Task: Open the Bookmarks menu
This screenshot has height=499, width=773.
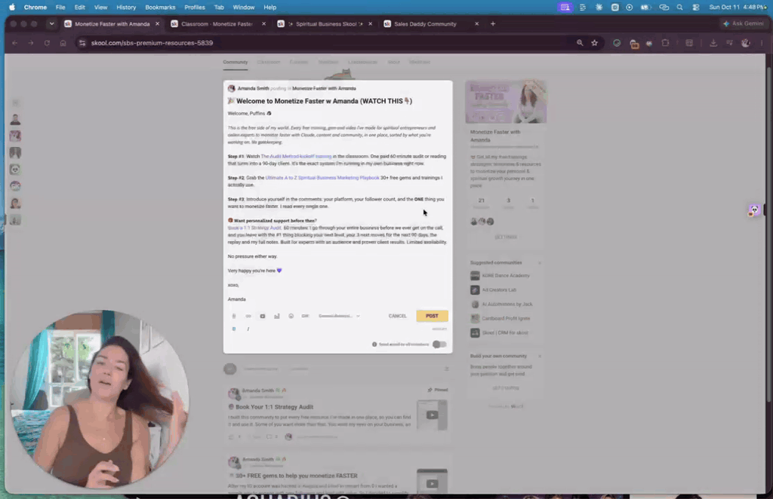Action: click(x=160, y=8)
